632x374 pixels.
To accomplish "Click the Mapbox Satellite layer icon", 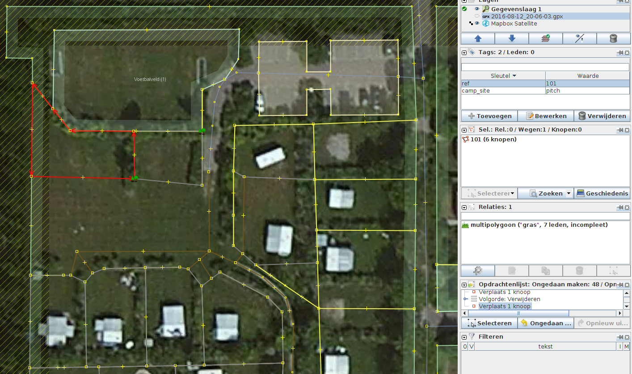I will pos(486,23).
